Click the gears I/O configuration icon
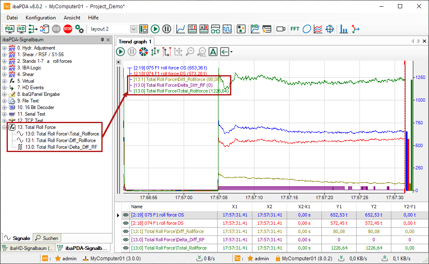The width and height of the screenshot is (429, 264). pos(79,29)
